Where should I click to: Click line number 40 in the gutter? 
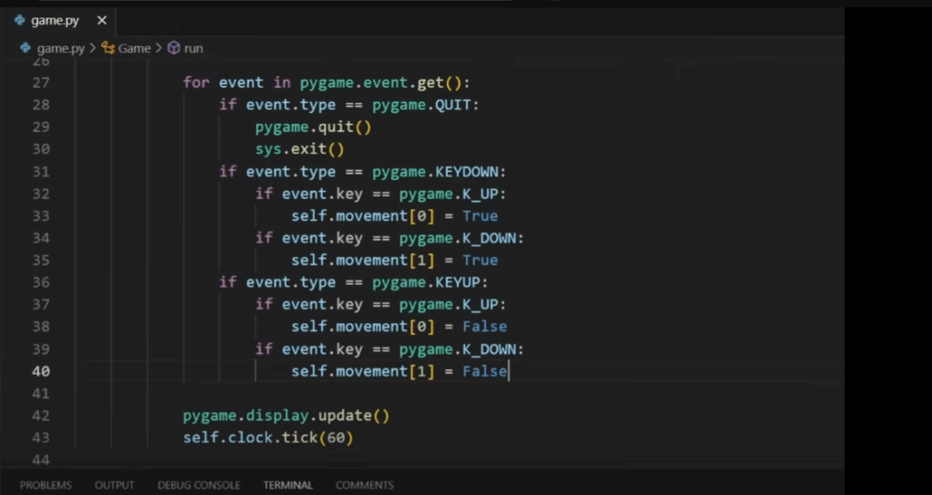click(x=41, y=371)
